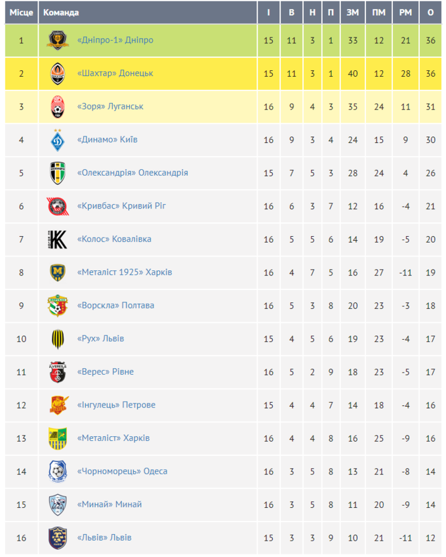
Task: Open the «Кривбас» Кривий Ріг team link
Action: tap(121, 206)
